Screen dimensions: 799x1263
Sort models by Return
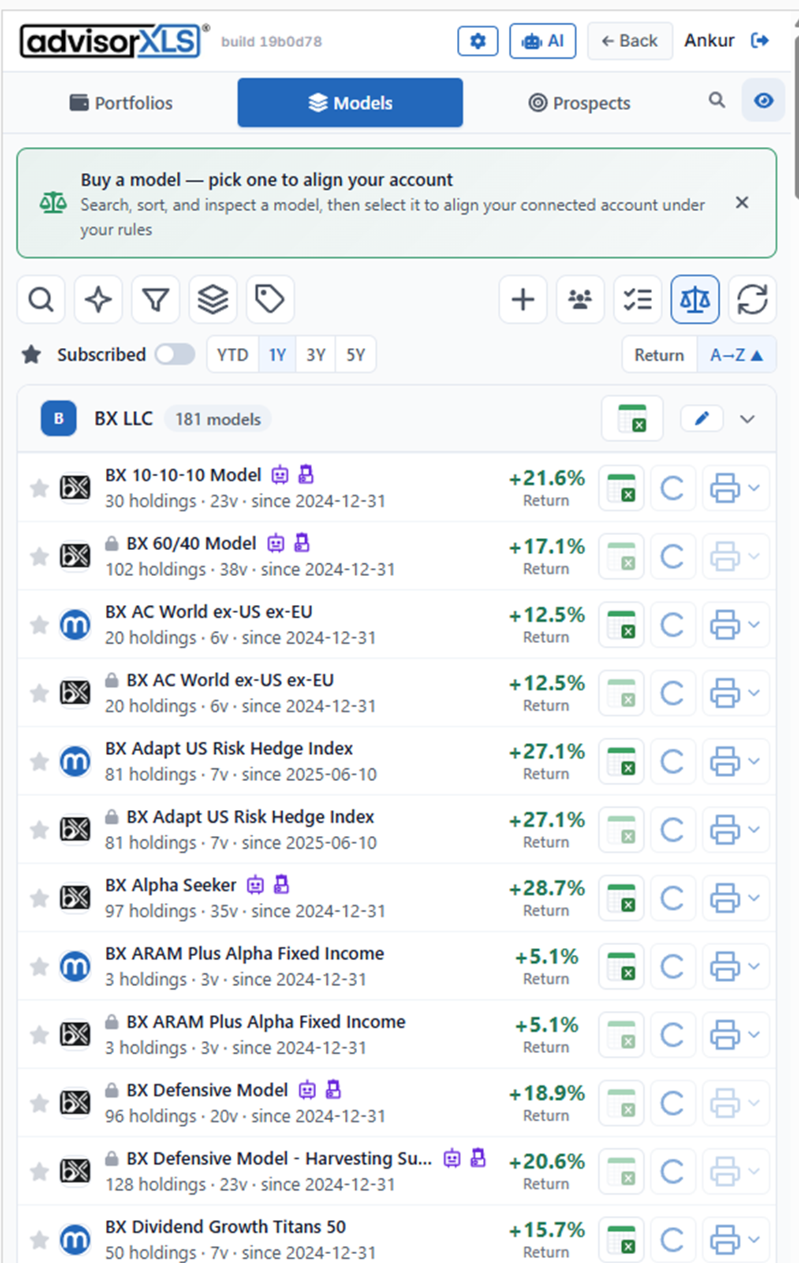tap(659, 355)
